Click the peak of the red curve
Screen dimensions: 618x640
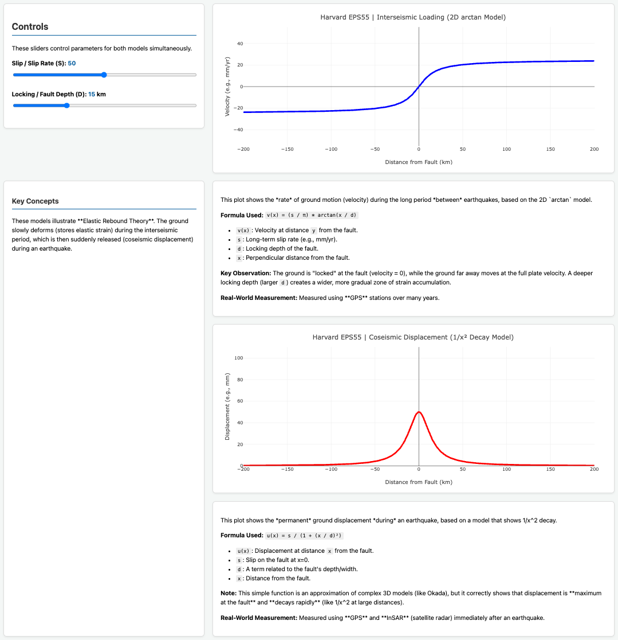(419, 411)
